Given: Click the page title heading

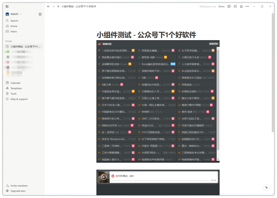Looking at the screenshot, I should (x=146, y=35).
